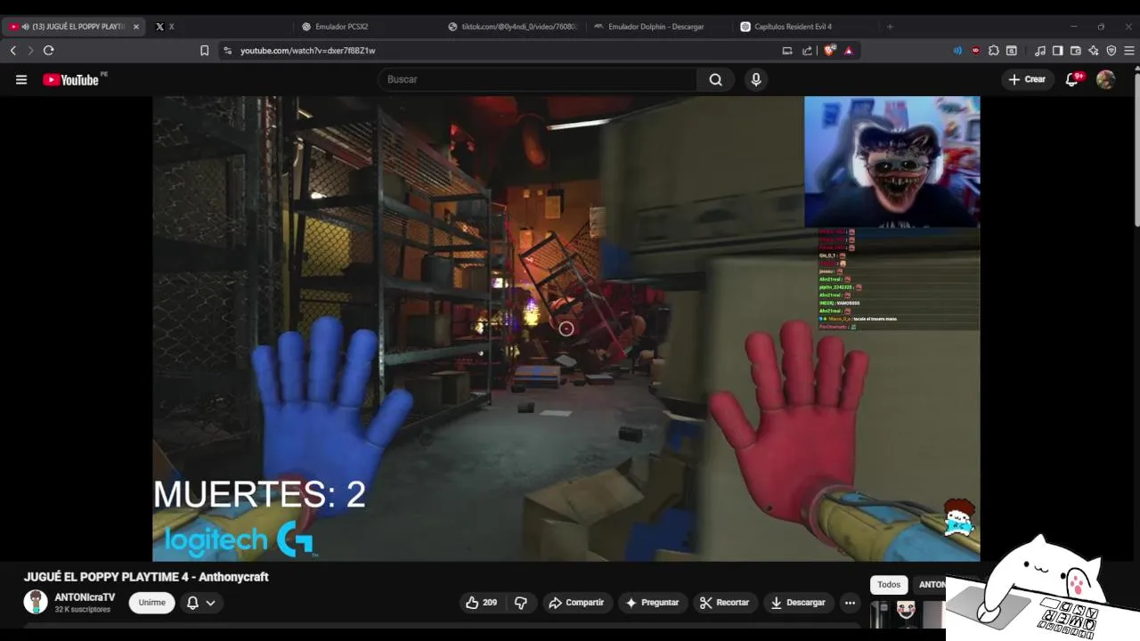The height and width of the screenshot is (641, 1140).
Task: Open Brave Rewards triangle icon
Action: pos(849,51)
